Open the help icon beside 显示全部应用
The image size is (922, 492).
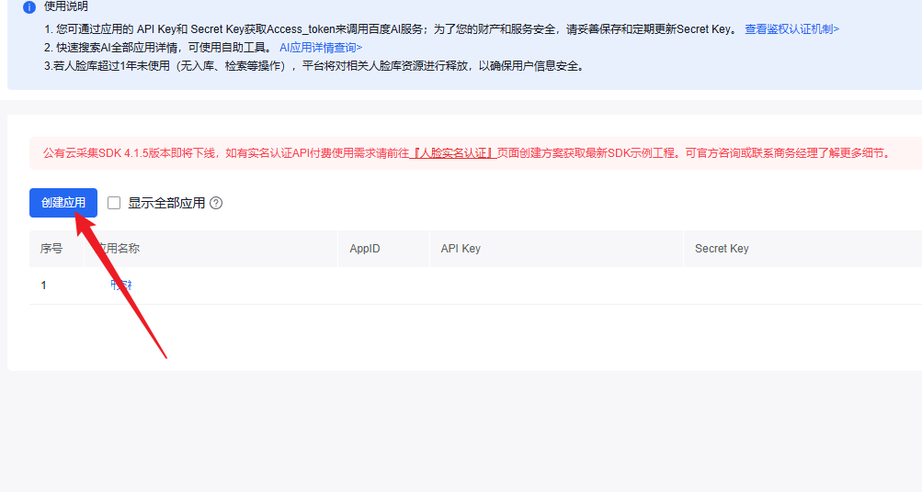[216, 203]
